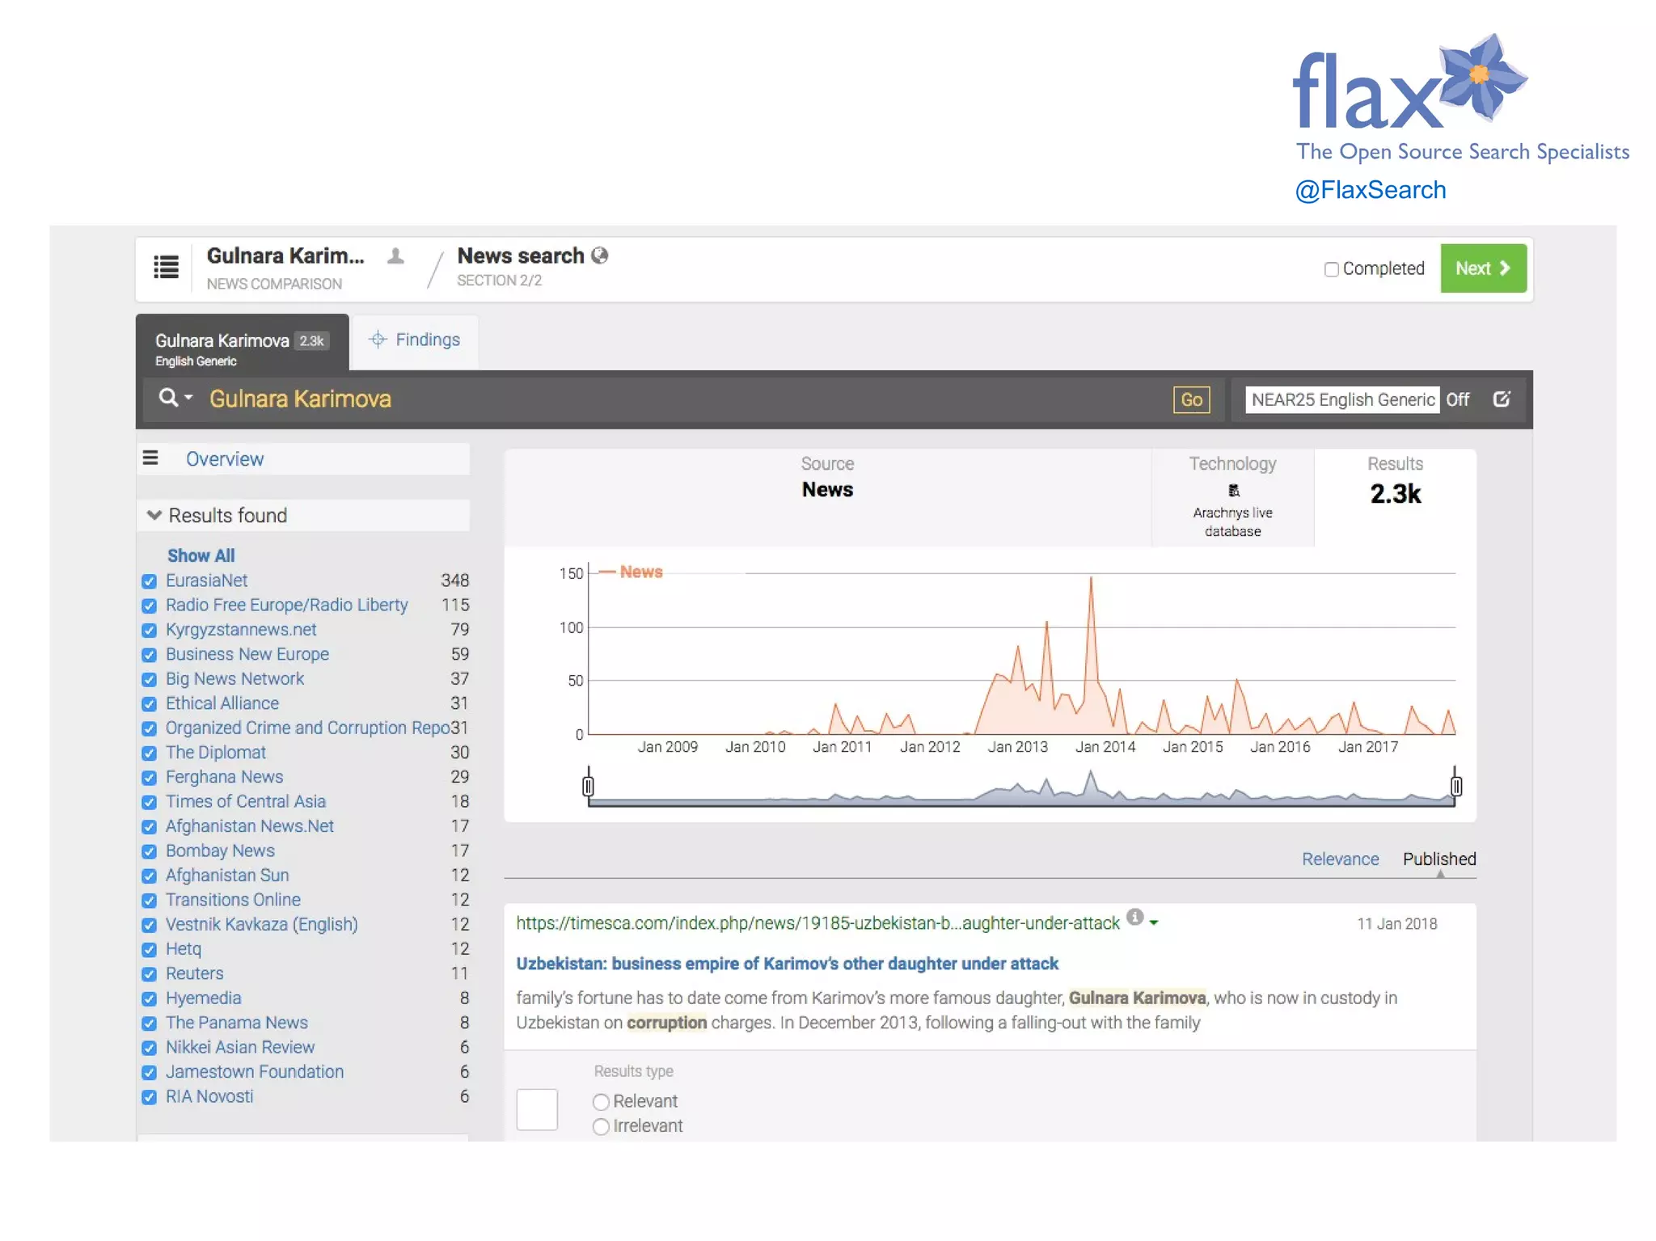This screenshot has height=1241, width=1656.
Task: Uncheck the EurasiaNet source checkbox
Action: tap(149, 581)
